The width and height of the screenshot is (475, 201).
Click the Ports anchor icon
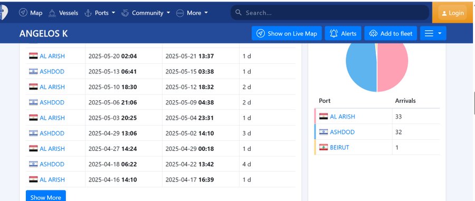tap(88, 13)
